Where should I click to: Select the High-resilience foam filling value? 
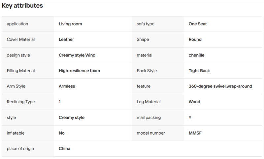(79, 71)
